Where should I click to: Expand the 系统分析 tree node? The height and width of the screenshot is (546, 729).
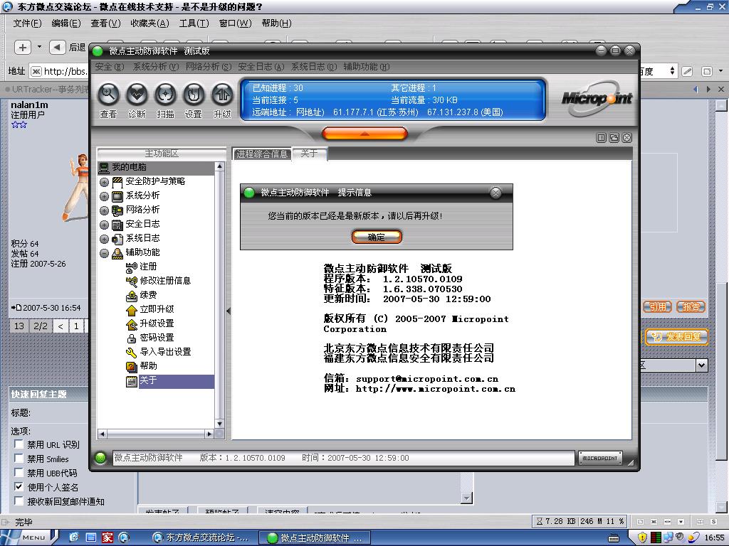pos(104,196)
